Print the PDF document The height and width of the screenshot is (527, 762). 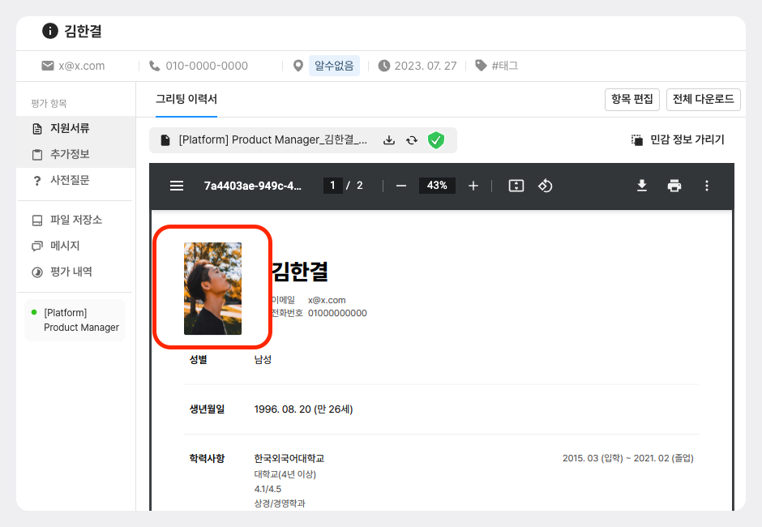(674, 186)
